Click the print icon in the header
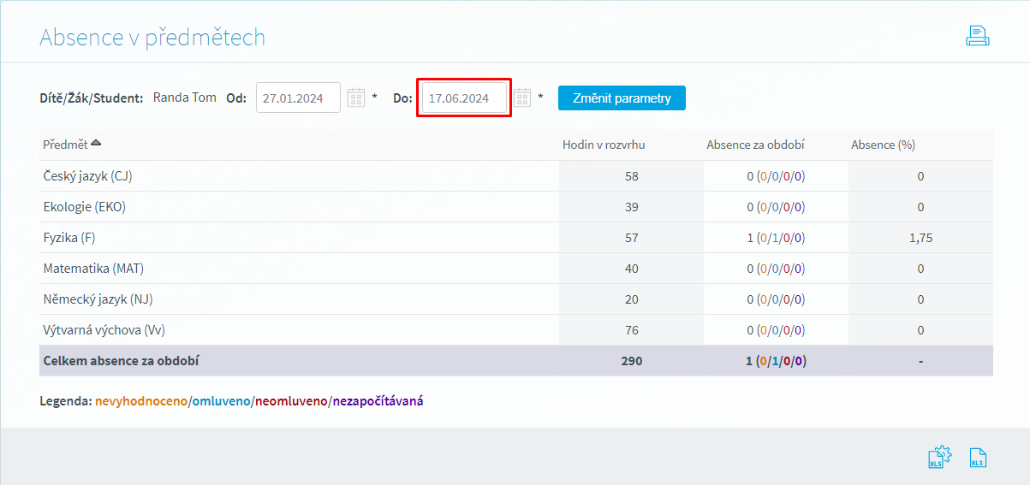This screenshot has height=485, width=1030. [x=977, y=36]
